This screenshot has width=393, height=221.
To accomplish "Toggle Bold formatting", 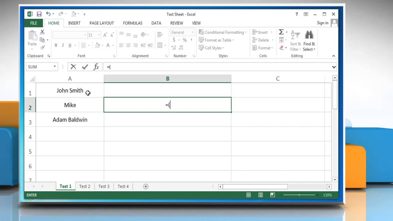I will 56,45.
